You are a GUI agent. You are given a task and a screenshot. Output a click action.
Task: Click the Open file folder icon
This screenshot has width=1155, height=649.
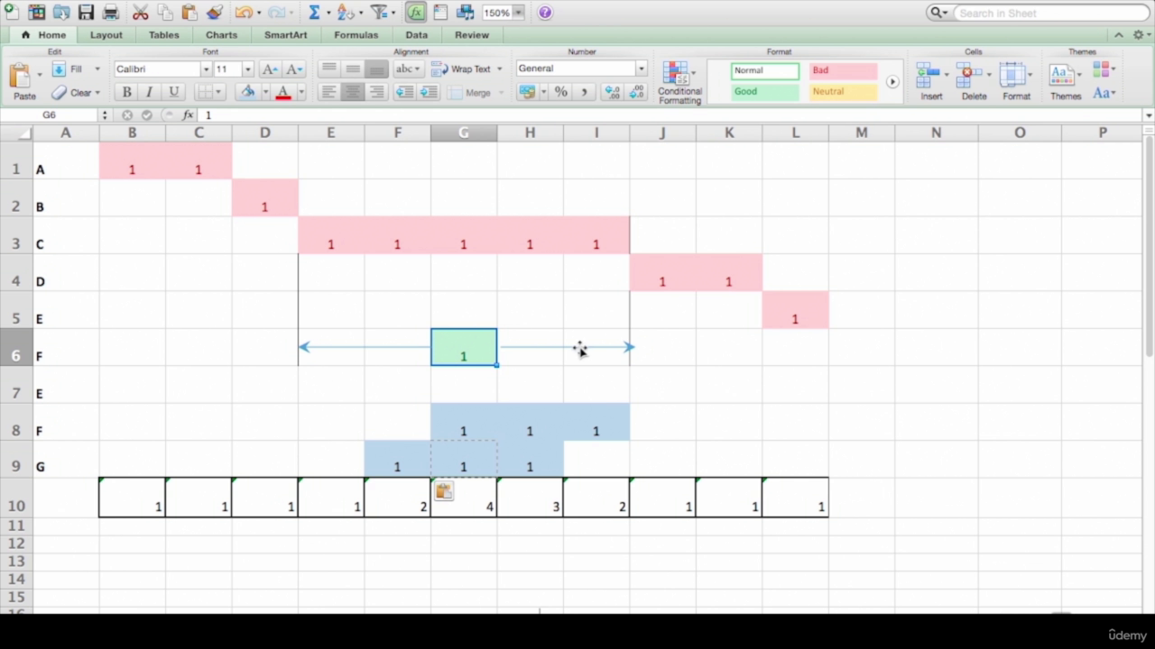pyautogui.click(x=61, y=12)
